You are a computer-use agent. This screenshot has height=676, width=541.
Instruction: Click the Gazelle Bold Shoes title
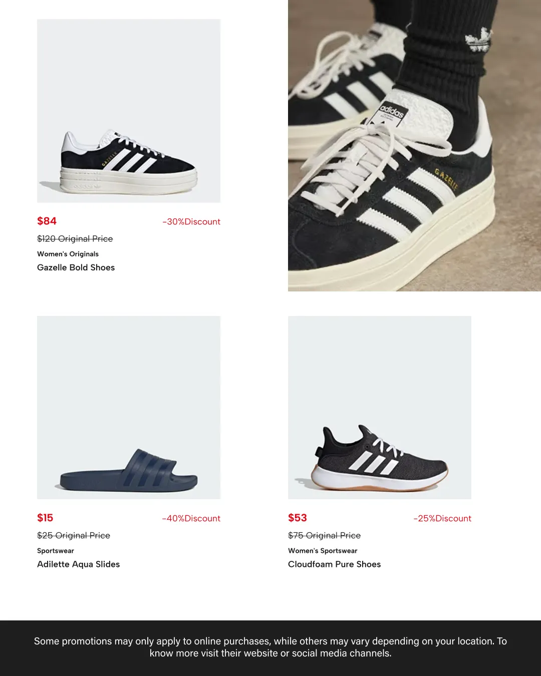click(76, 267)
